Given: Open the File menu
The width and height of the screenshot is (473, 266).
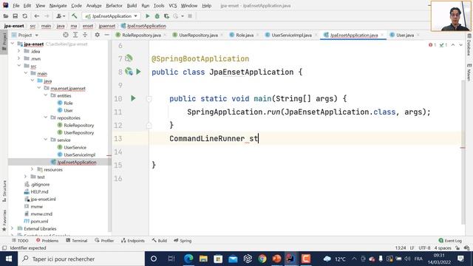Looking at the screenshot, I should point(16,5).
